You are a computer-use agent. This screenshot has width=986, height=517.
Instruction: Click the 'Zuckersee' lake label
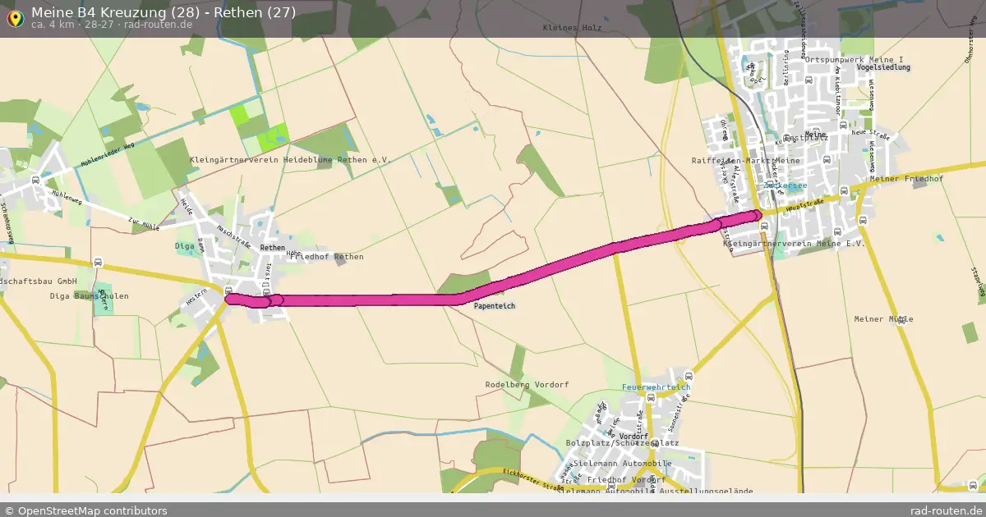[786, 185]
